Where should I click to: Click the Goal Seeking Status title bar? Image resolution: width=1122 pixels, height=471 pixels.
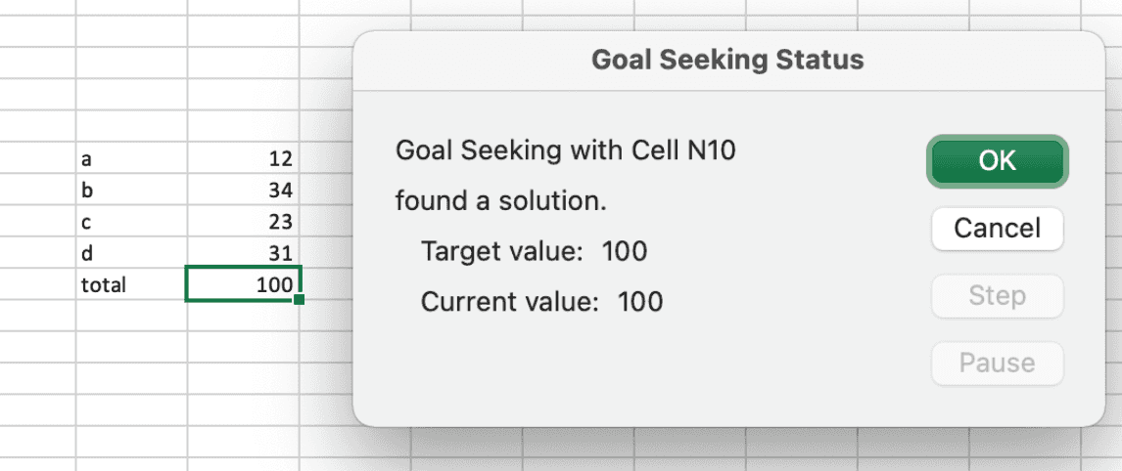727,60
